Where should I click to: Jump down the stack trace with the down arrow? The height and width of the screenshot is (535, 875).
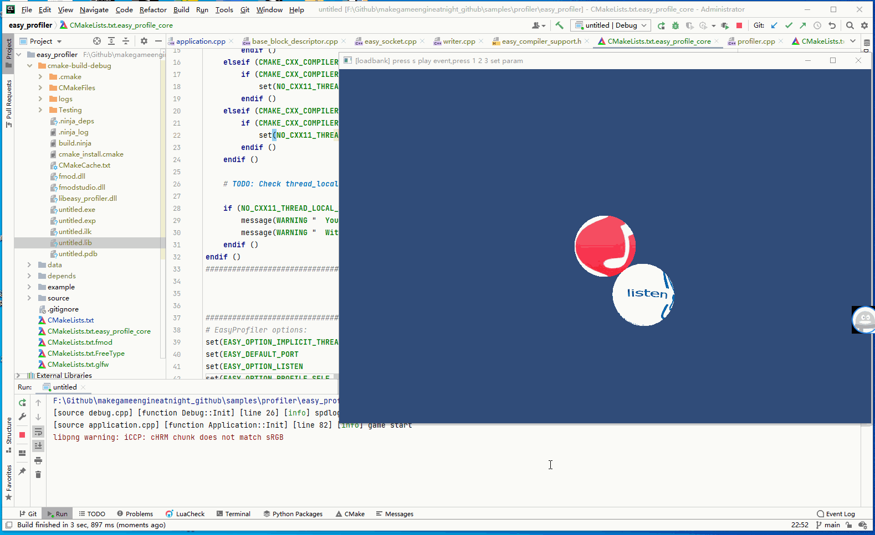(38, 417)
